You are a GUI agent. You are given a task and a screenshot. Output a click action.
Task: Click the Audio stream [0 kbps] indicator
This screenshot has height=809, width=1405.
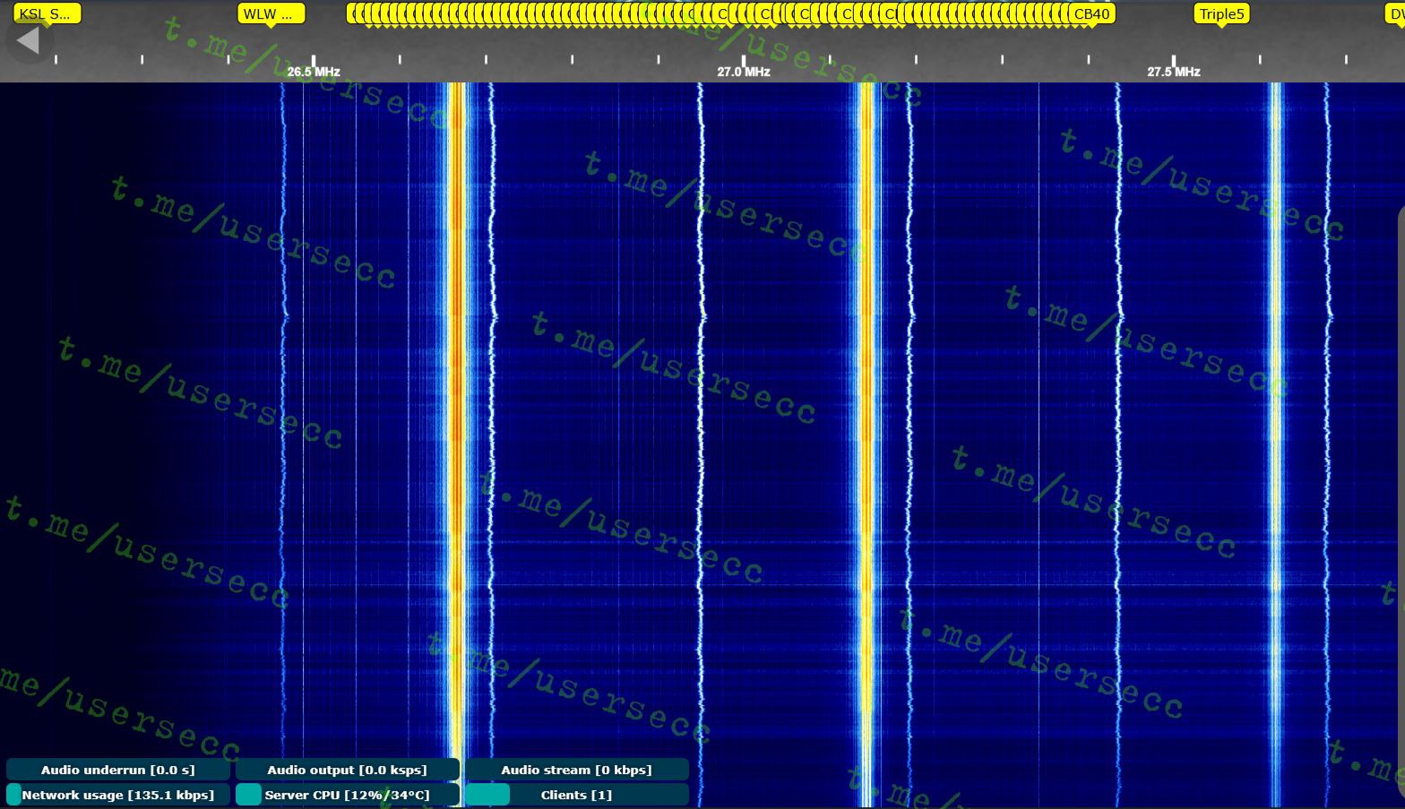pyautogui.click(x=577, y=770)
